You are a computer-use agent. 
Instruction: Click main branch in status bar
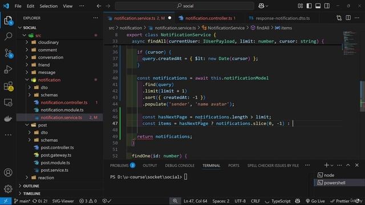22,201
